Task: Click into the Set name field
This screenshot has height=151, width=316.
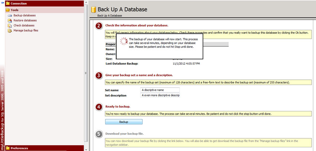Action: tap(160, 90)
